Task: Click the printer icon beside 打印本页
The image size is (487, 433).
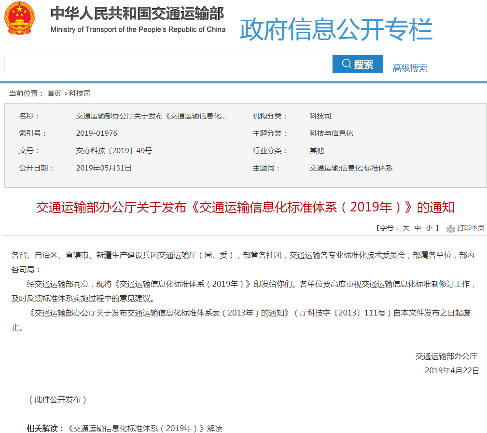Action: point(451,229)
